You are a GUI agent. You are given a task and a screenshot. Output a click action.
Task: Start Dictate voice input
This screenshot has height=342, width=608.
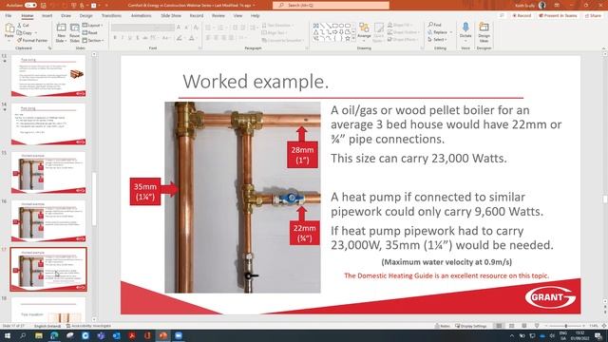coord(465,32)
